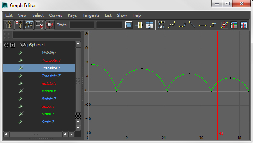Click the pin icon beside Scale Z
253x143 pixels.
[x=21, y=122]
